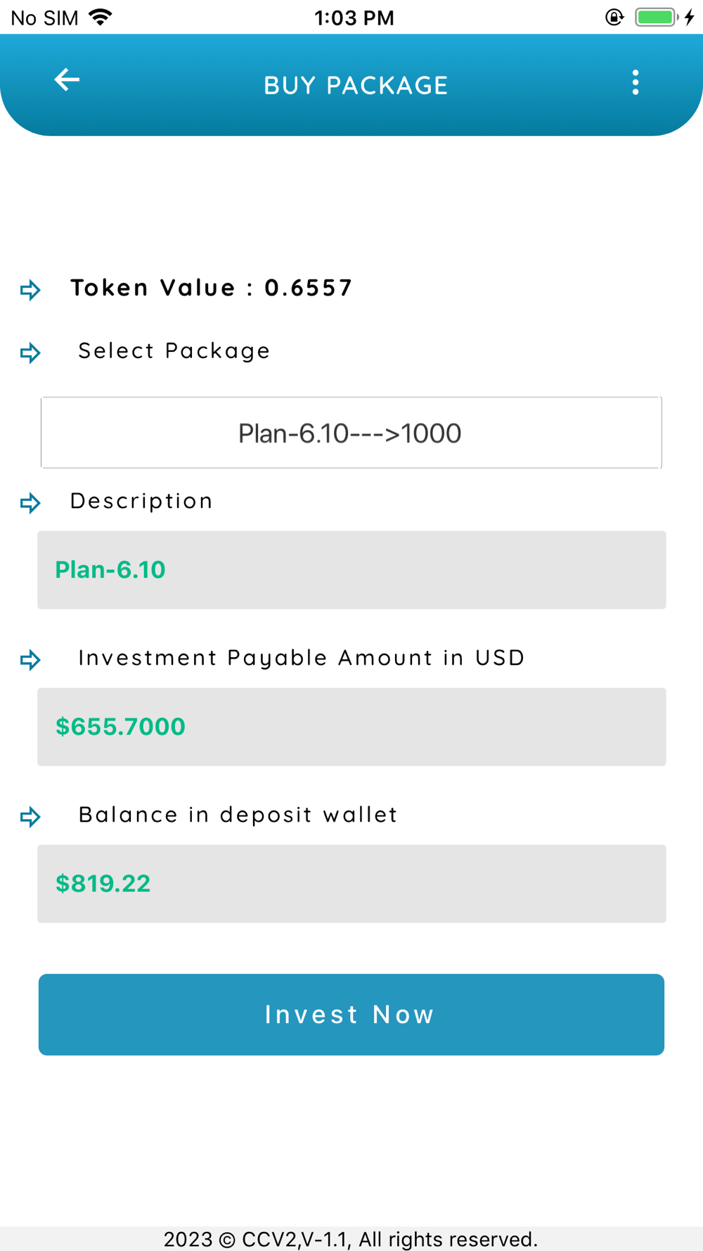Tap the 1:03 PM clock
This screenshot has width=703, height=1251.
pos(354,18)
